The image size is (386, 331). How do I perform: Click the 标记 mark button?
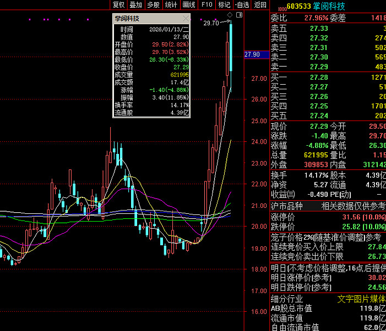(224, 4)
